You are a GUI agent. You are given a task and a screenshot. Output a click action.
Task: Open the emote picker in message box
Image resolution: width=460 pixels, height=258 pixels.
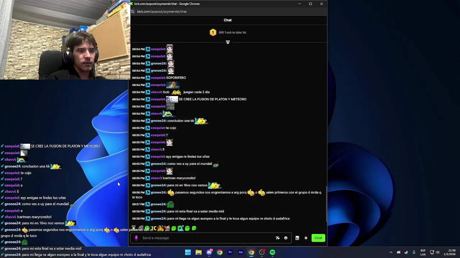(286, 238)
